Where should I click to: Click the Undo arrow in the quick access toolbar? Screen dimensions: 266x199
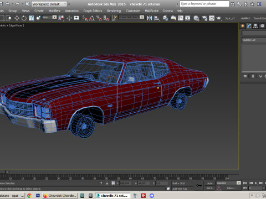click(x=8, y=4)
